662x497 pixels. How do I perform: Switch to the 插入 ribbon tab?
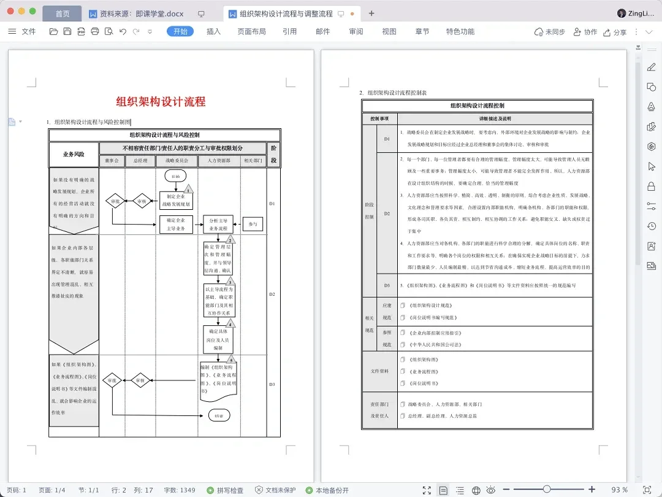[x=213, y=31]
